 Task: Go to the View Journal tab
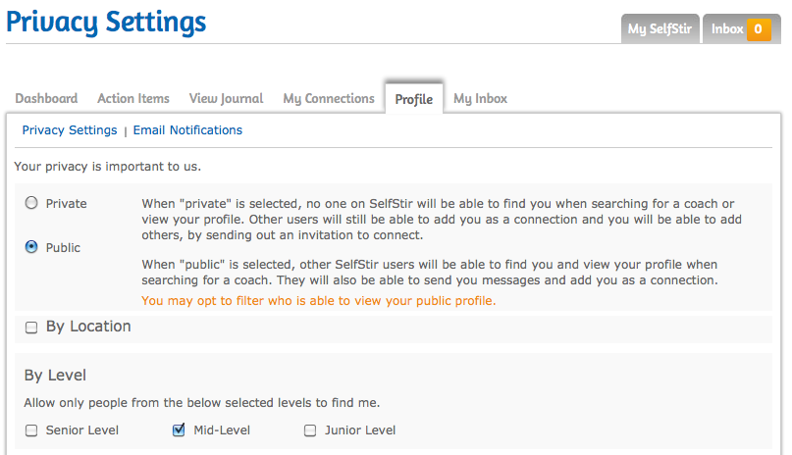click(x=226, y=98)
